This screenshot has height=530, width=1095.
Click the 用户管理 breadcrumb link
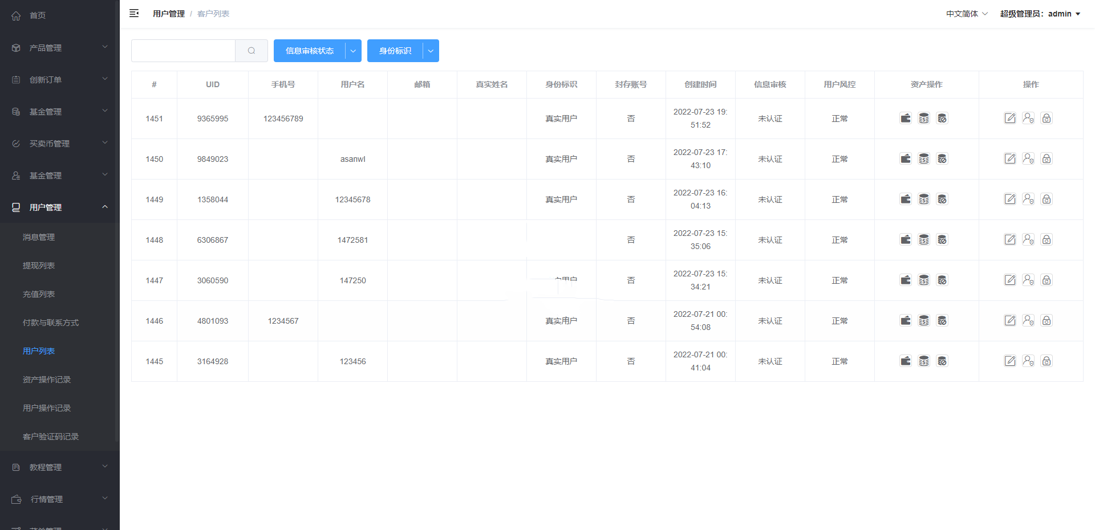(169, 14)
